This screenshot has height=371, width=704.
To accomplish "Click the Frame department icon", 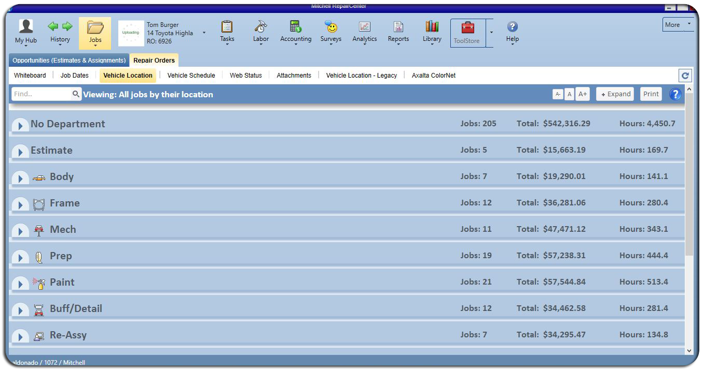I will point(39,204).
